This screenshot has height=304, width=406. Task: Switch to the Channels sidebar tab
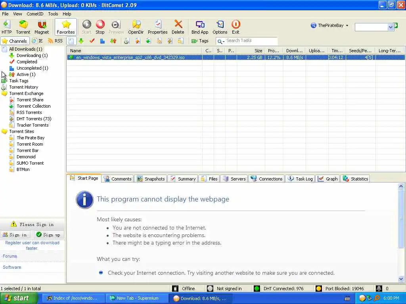click(x=15, y=41)
